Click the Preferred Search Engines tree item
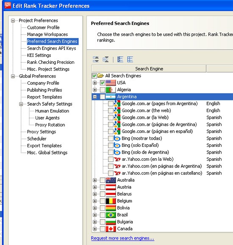This screenshot has width=233, height=245. click(x=53, y=41)
